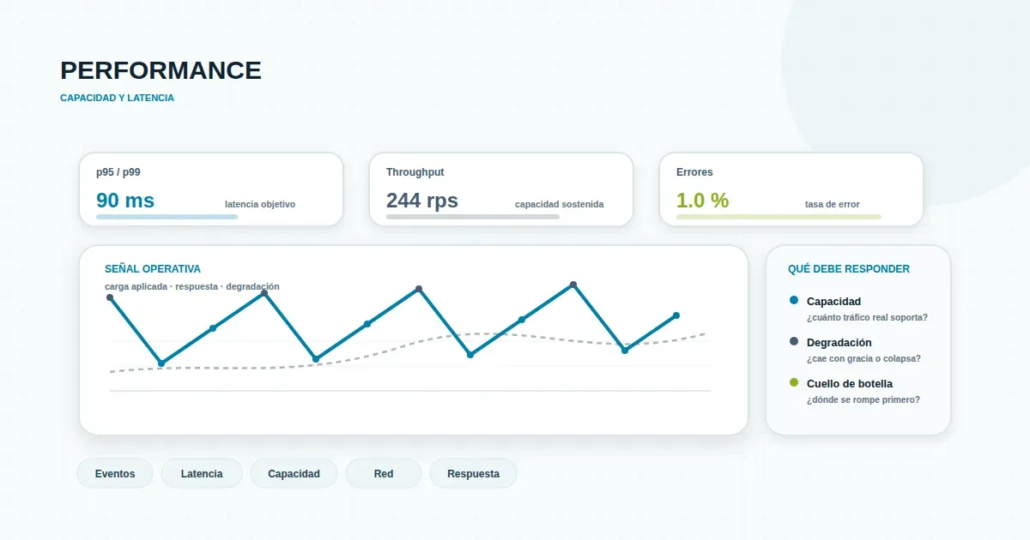The height and width of the screenshot is (540, 1030).
Task: Click the first data point on the line chart
Action: pos(110,297)
